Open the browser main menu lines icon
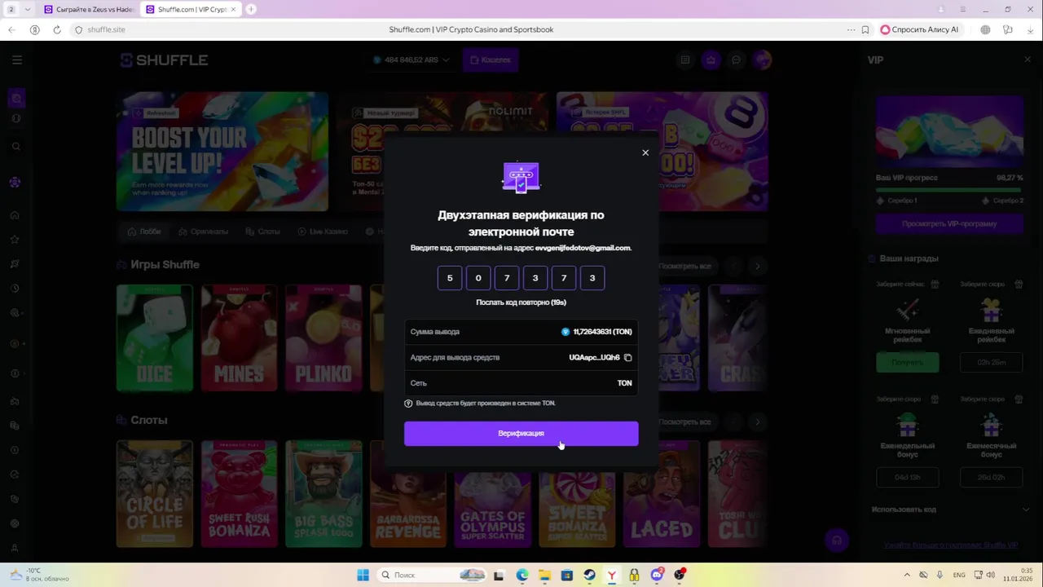Viewport: 1043px width, 587px height. click(x=962, y=9)
